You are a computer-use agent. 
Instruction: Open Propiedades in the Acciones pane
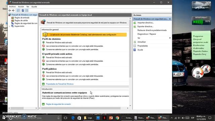(x=142, y=46)
